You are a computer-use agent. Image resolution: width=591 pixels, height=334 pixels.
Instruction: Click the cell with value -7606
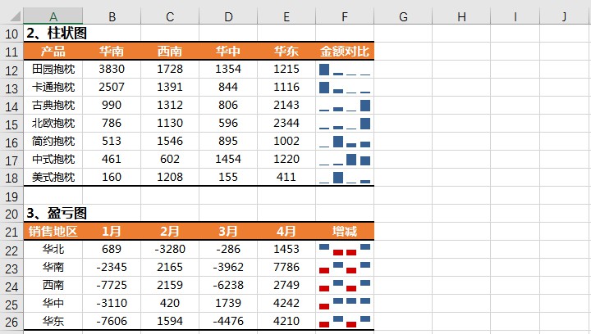pyautogui.click(x=112, y=321)
